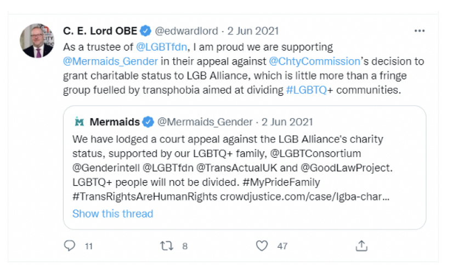
Task: Click the Mermaids logo avatar icon
Action: coord(79,122)
